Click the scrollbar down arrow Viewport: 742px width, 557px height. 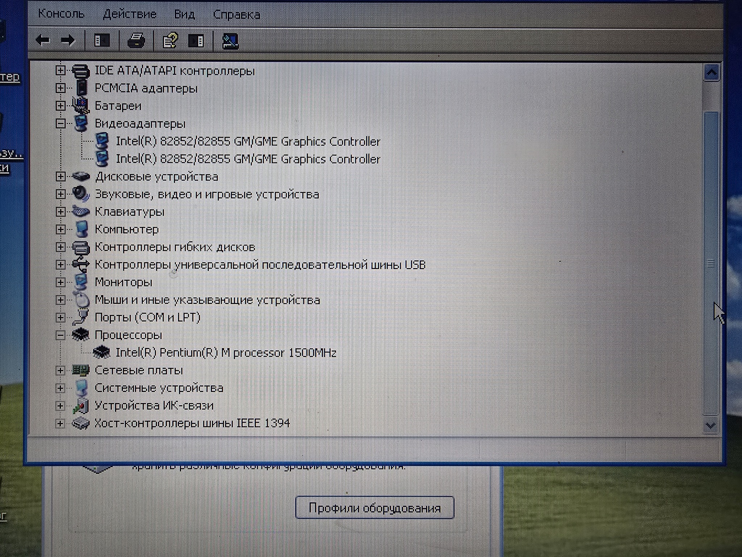(x=710, y=425)
